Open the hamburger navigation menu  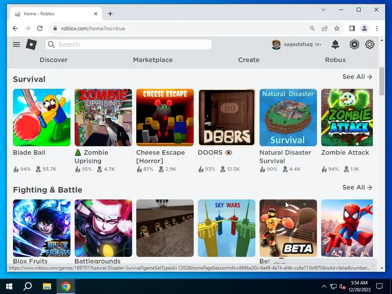click(16, 44)
